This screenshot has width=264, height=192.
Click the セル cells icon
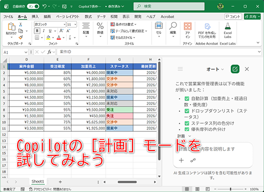pos(159,26)
